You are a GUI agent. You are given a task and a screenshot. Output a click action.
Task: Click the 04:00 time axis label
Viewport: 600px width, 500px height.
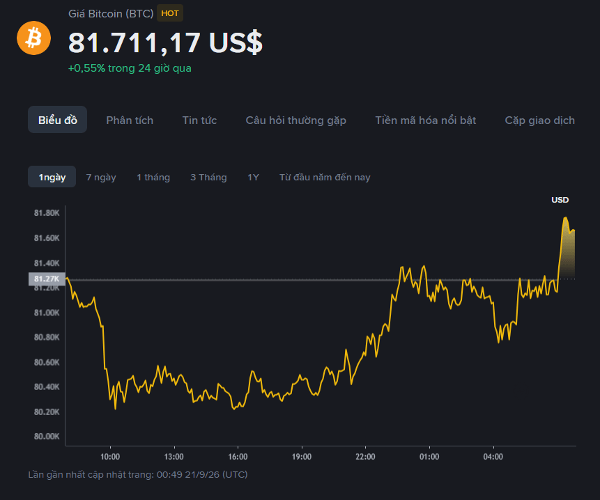click(493, 456)
